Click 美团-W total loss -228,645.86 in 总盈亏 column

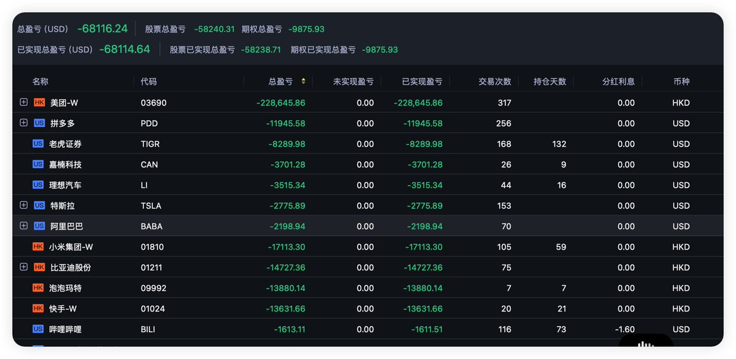[x=281, y=103]
